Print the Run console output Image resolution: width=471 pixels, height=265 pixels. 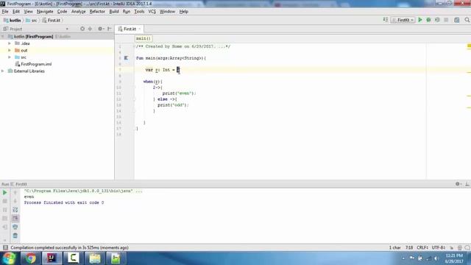tap(15, 227)
